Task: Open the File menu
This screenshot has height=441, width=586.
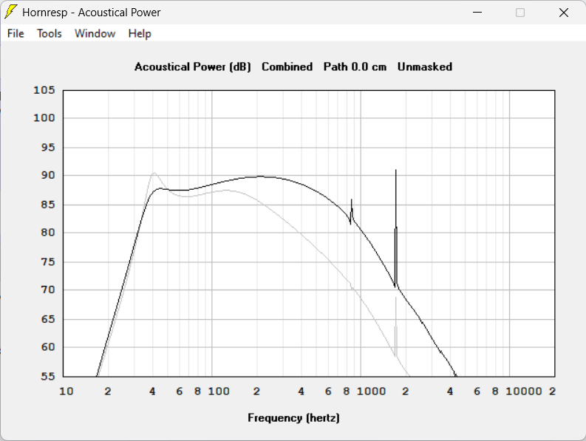Action: tap(16, 34)
